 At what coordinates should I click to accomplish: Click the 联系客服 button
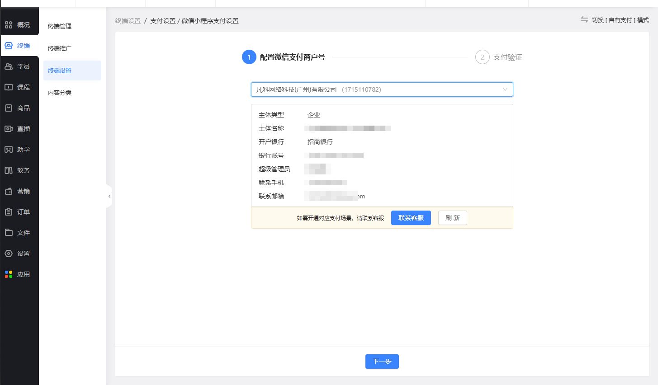411,218
